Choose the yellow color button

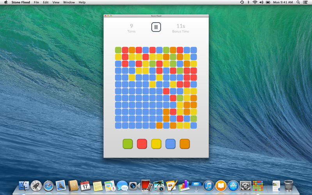(156, 144)
